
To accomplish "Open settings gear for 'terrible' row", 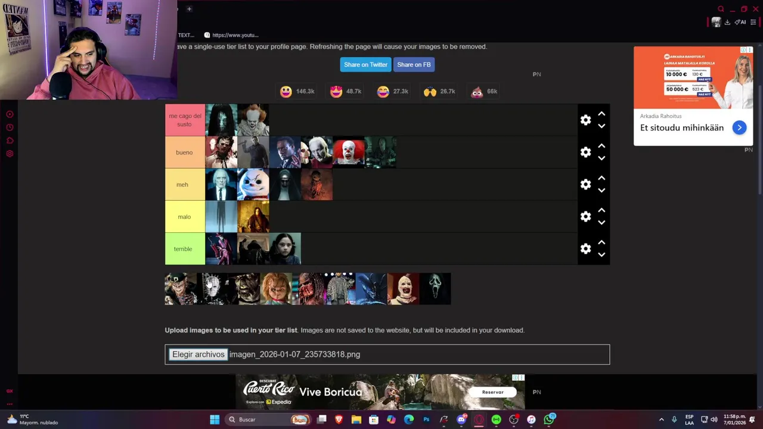I will (x=585, y=249).
